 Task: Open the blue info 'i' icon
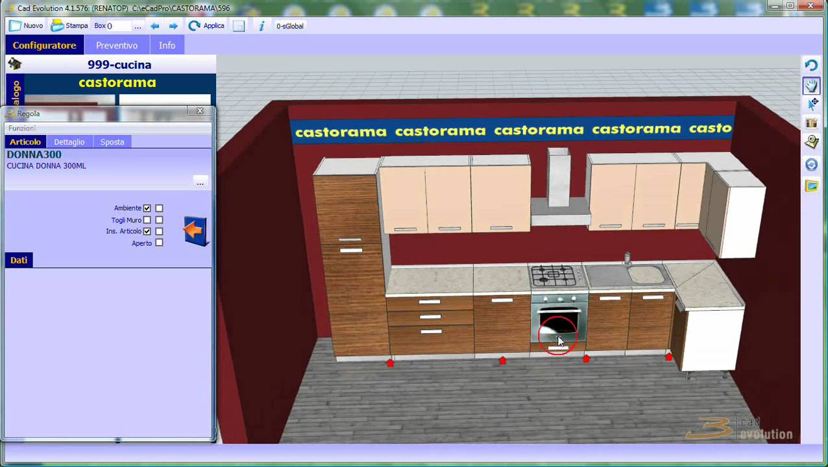tap(262, 26)
